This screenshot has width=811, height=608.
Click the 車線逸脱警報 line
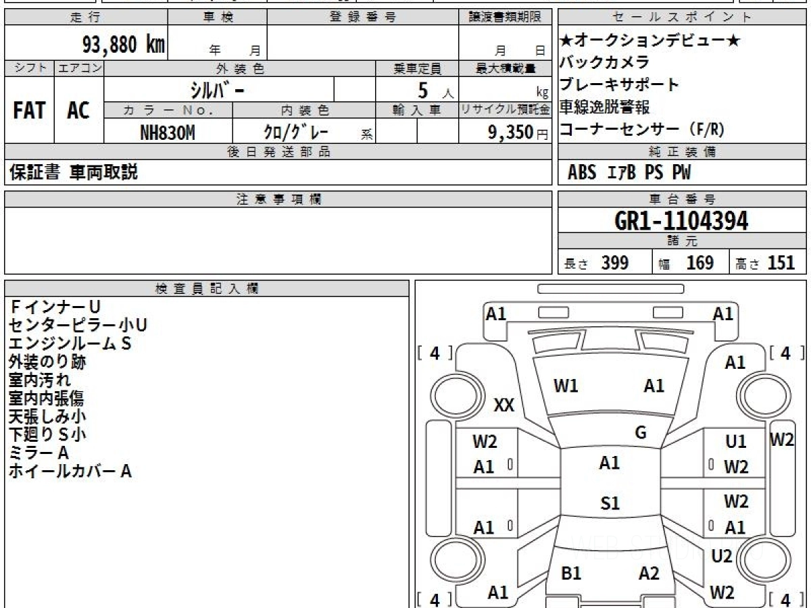[x=605, y=107]
